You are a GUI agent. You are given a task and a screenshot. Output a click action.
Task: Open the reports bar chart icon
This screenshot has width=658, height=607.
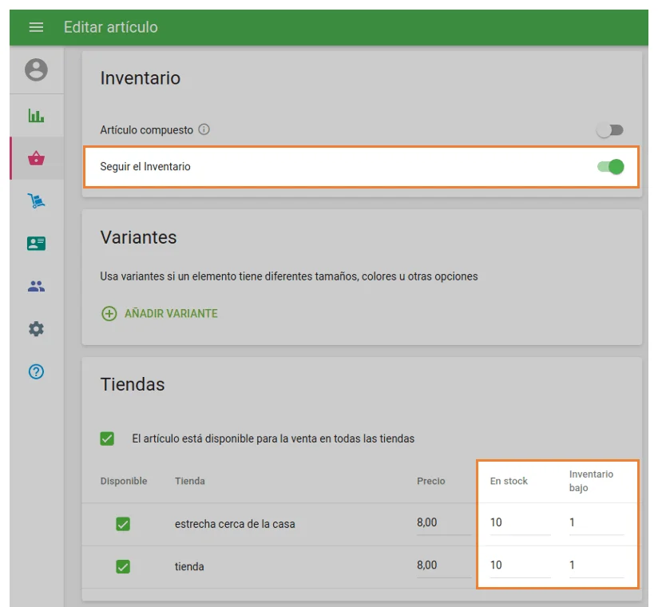tap(36, 116)
